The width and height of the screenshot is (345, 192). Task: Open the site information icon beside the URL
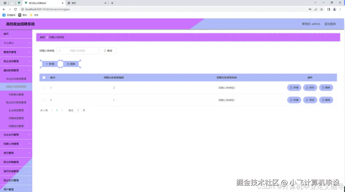[x=22, y=9]
